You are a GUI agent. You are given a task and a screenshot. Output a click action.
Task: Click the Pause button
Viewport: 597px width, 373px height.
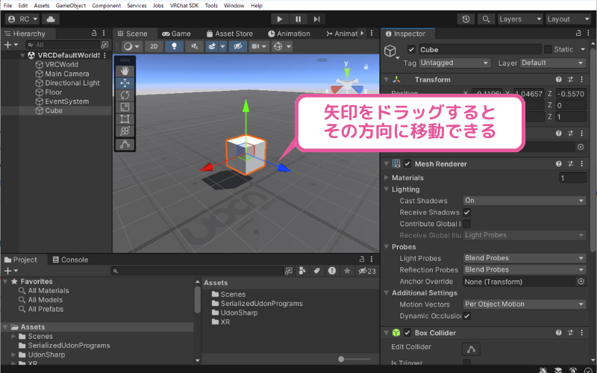[x=298, y=19]
